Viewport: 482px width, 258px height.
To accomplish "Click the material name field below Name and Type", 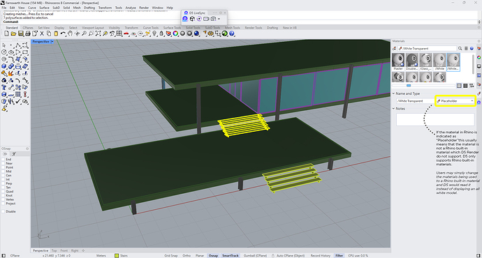I will tap(415, 101).
